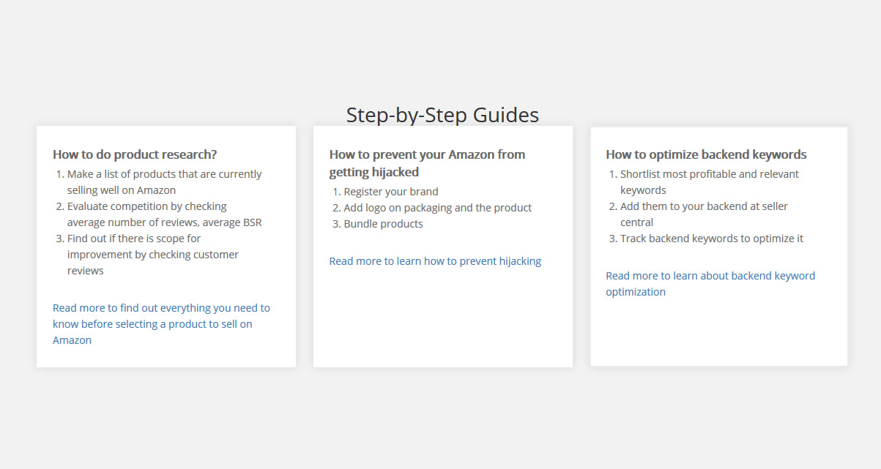This screenshot has height=469, width=881.
Task: Click the prevent hijacking read more link
Action: point(435,261)
